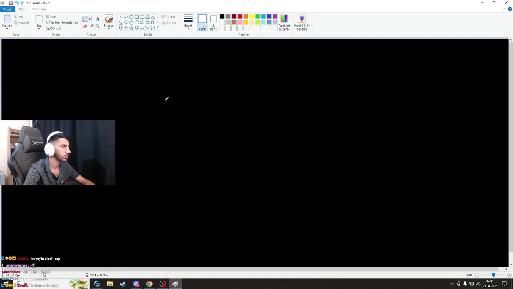This screenshot has width=513, height=289.
Task: Click the vertical scrollbar down arrow
Action: [511, 265]
